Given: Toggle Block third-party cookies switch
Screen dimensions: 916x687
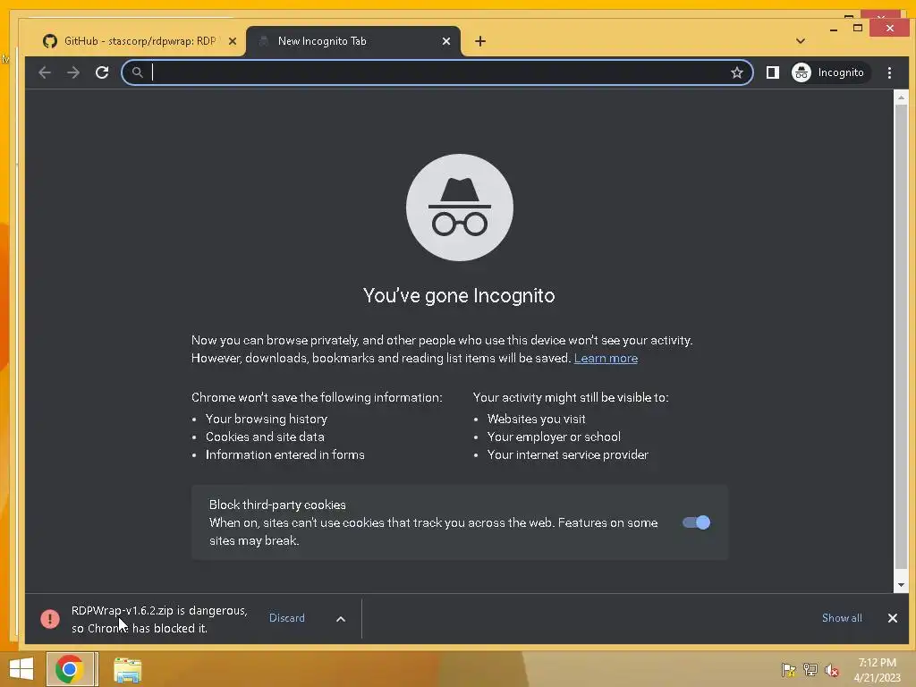Looking at the screenshot, I should (696, 522).
